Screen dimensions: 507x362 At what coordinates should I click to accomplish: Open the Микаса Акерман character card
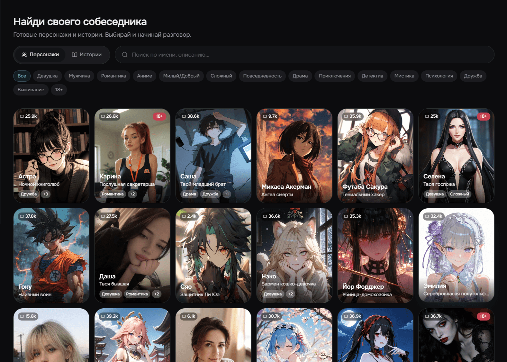(x=294, y=156)
